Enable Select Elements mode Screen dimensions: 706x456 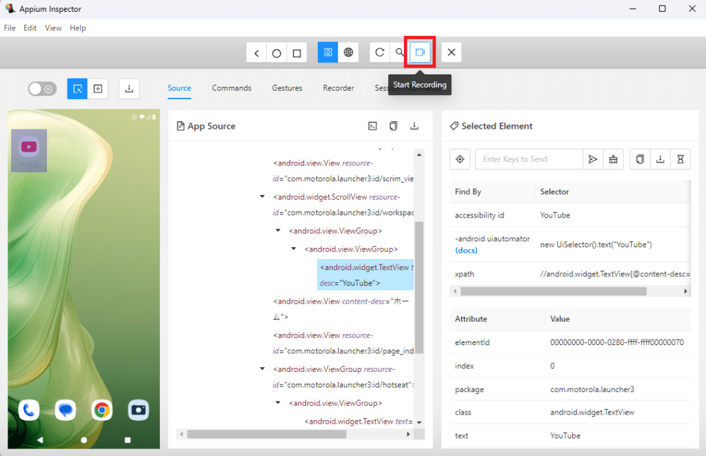[x=77, y=89]
